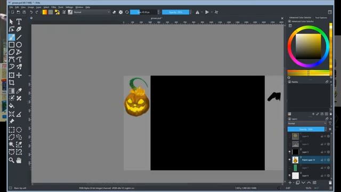Click the layer opacity slider
The image size is (341, 192).
click(x=306, y=129)
